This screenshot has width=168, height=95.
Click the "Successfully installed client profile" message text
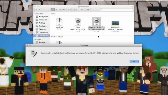point(90,53)
